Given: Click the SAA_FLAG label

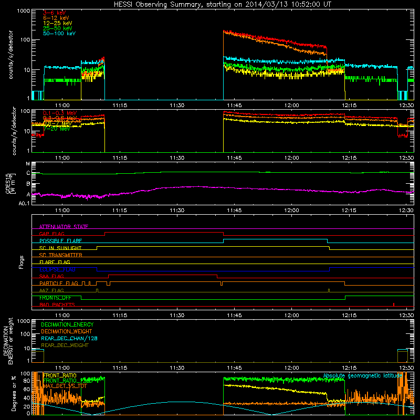Looking at the screenshot, I should click(x=51, y=276).
